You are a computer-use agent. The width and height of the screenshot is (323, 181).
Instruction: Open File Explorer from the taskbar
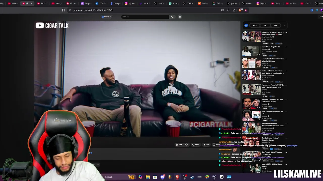(x=148, y=177)
